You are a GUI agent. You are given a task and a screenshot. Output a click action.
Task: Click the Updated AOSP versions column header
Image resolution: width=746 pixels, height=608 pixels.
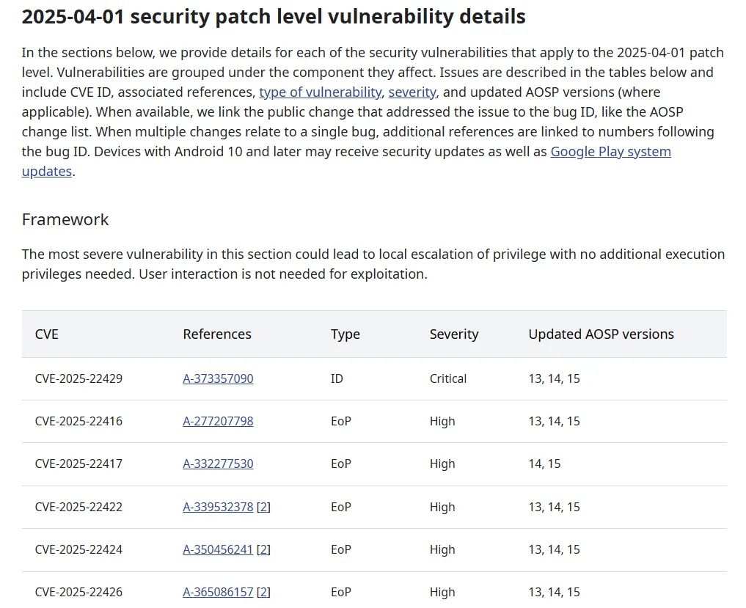[601, 334]
